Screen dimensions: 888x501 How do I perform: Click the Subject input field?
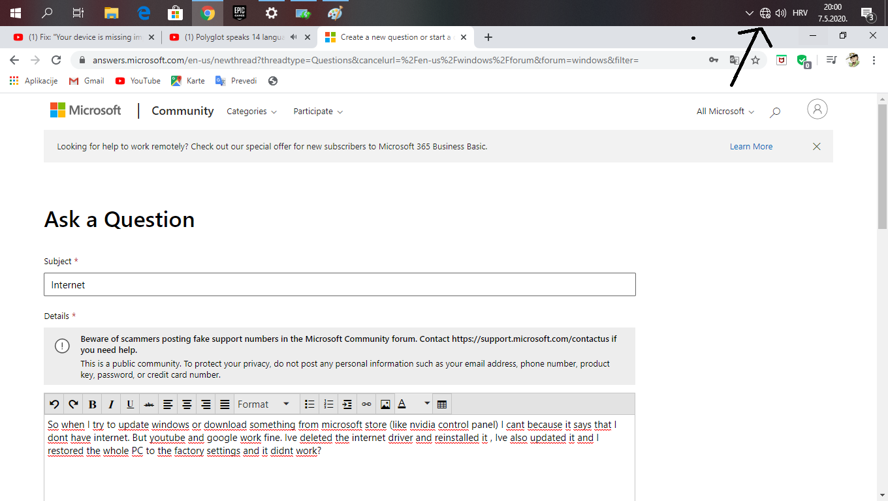pyautogui.click(x=340, y=284)
